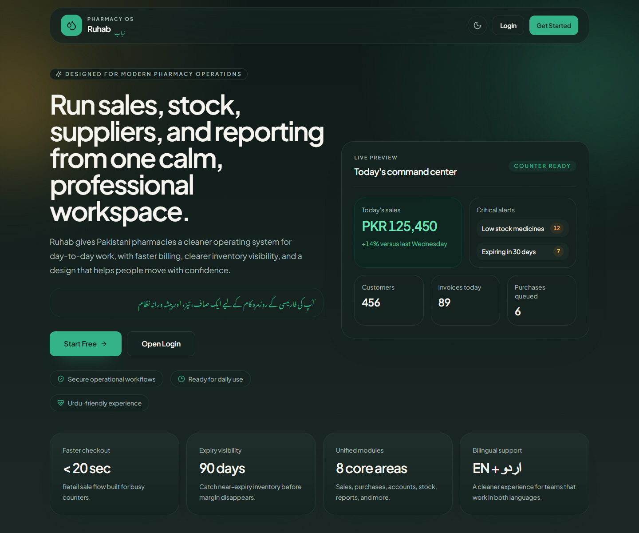Screen dimensions: 639x533
Task: Select the Unified modules 8 core areas card
Action: tap(388, 474)
